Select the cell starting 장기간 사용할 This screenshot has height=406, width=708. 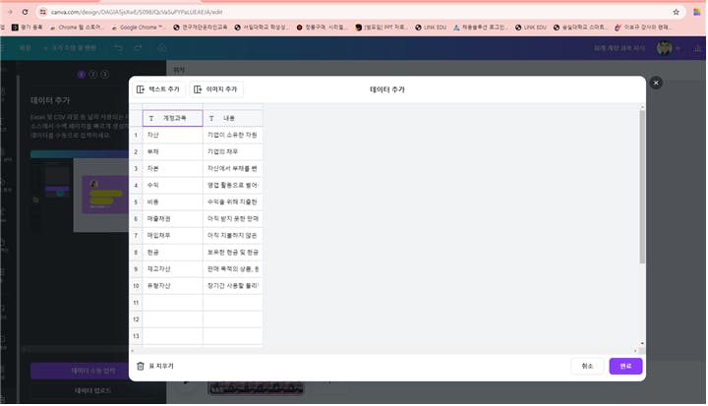(232, 286)
